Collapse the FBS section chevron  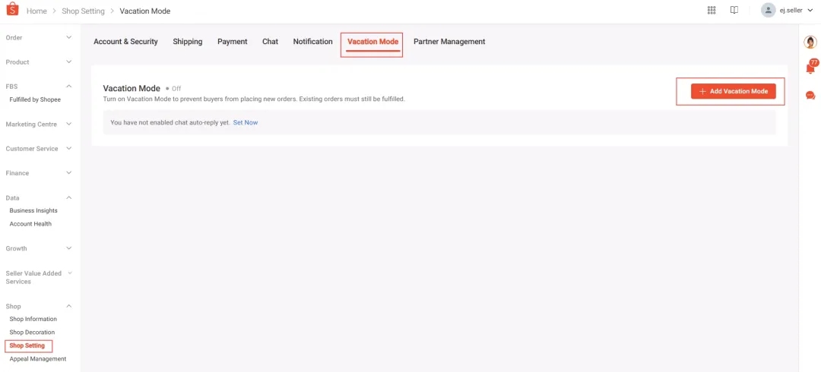pos(69,87)
